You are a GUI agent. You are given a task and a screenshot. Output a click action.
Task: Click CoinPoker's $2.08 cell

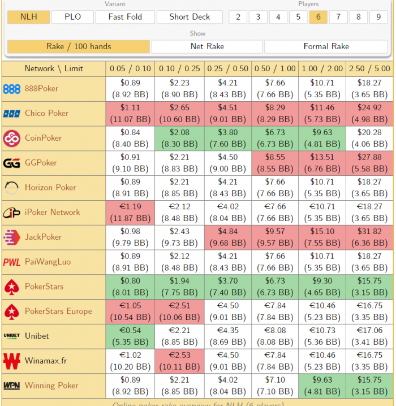[x=179, y=139]
